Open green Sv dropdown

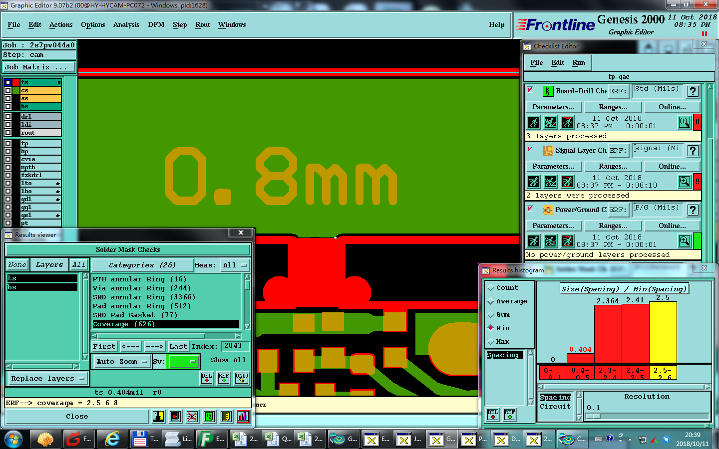[x=184, y=361]
